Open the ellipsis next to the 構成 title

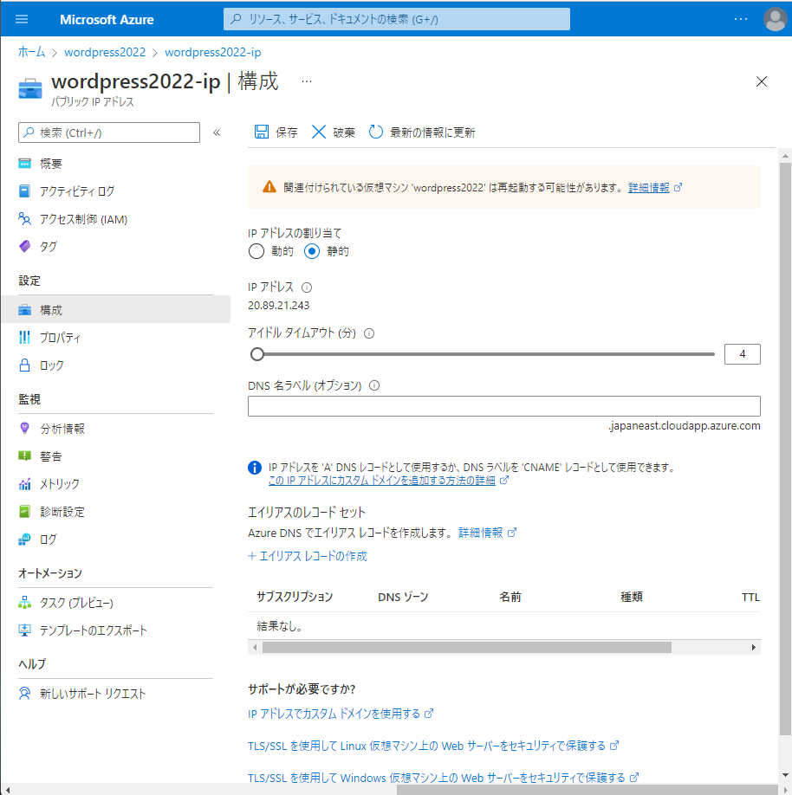pyautogui.click(x=307, y=81)
